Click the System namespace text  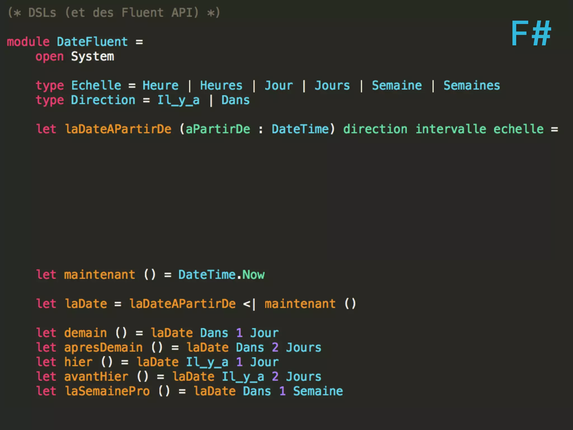[x=92, y=57]
